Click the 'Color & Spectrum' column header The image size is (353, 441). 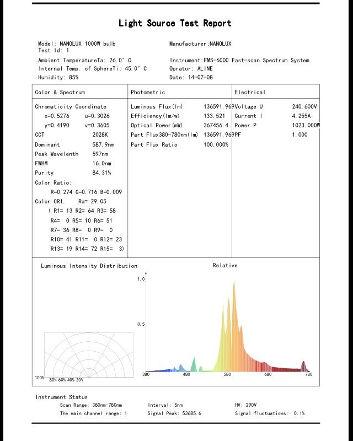pos(60,92)
